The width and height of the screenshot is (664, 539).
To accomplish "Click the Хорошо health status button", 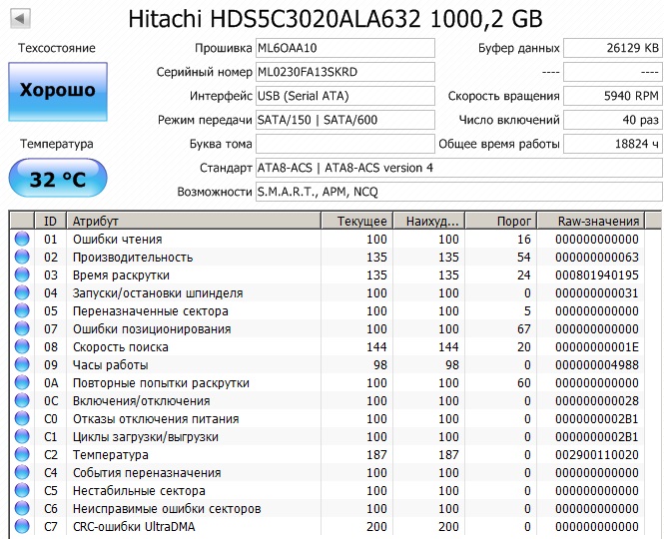I will 58,92.
